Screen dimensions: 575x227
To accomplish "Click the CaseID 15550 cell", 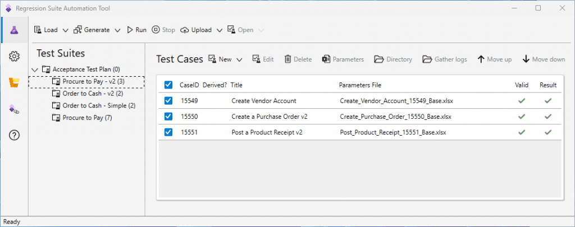I will tap(189, 117).
